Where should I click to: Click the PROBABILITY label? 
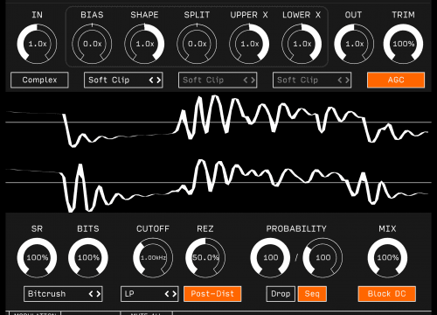click(296, 228)
